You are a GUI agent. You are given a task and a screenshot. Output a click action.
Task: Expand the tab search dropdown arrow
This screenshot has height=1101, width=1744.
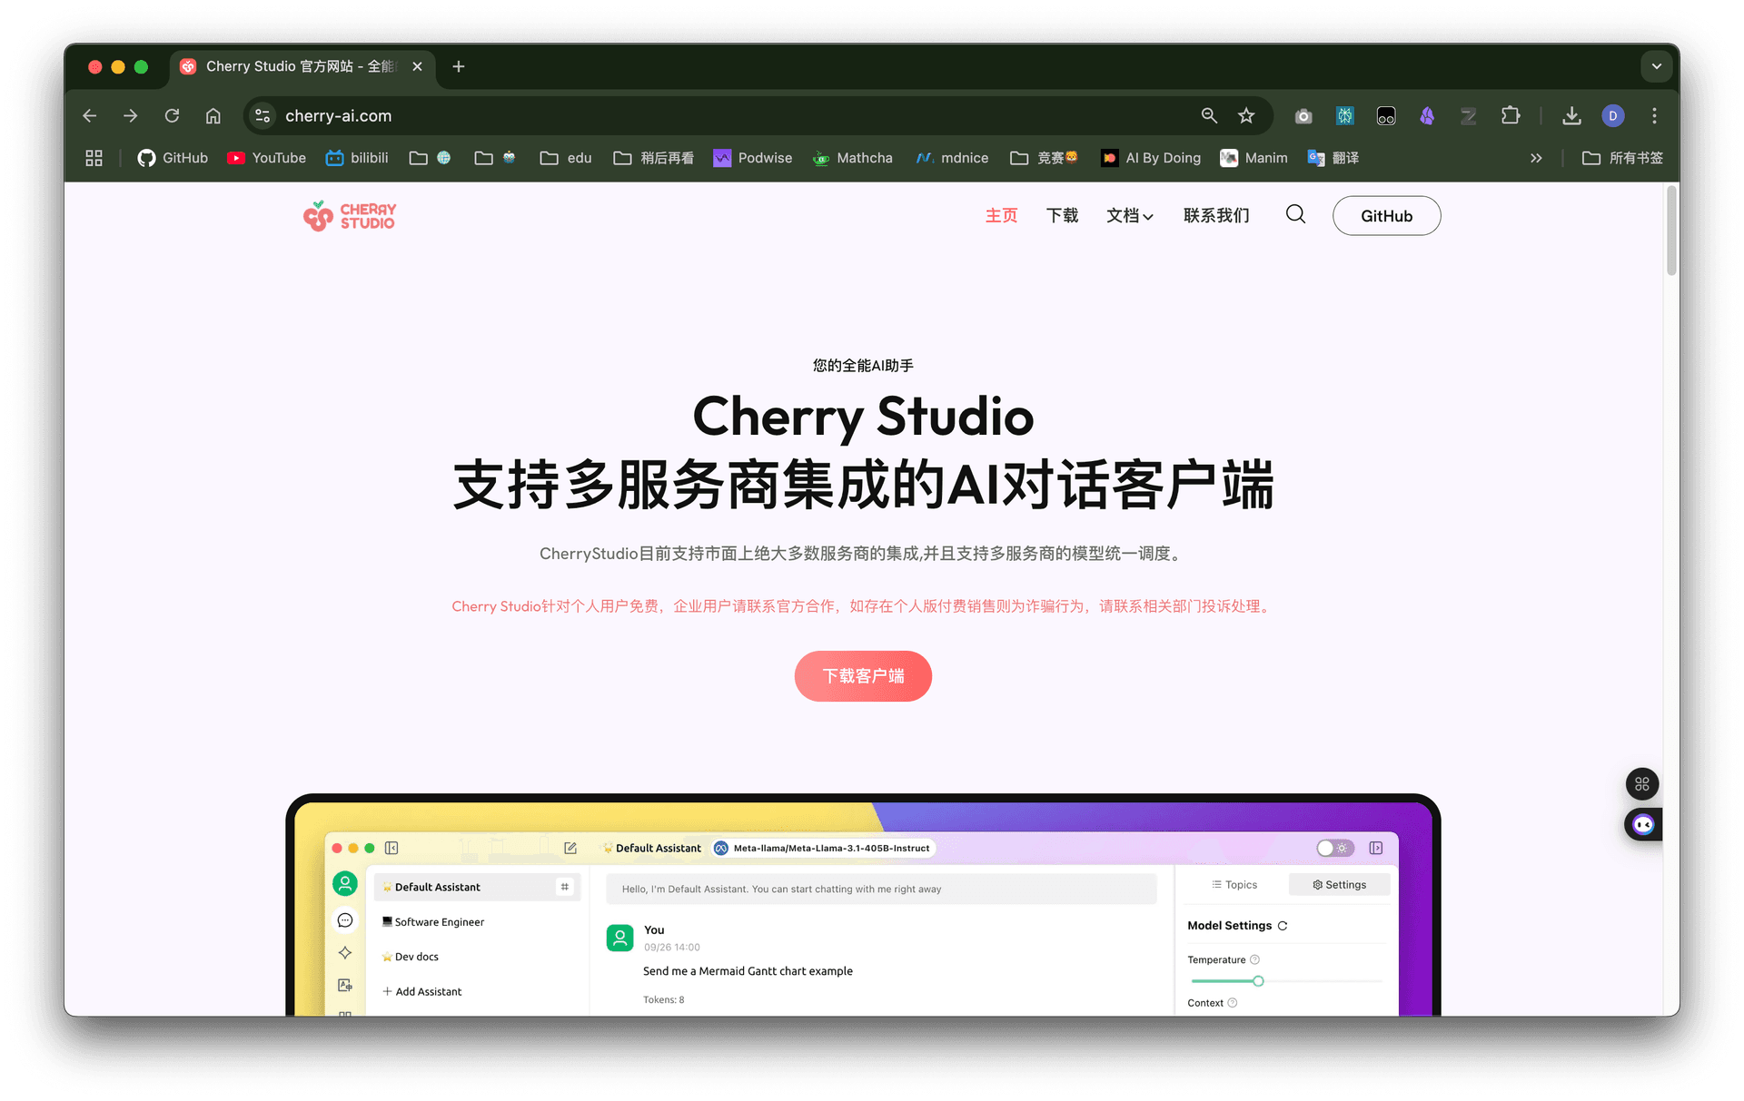(x=1656, y=66)
